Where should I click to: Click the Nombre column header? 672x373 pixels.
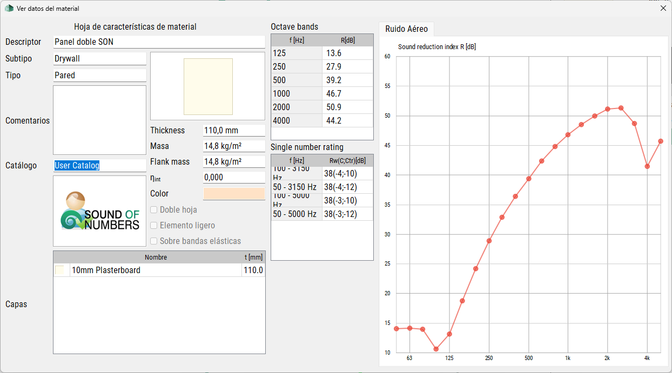click(156, 257)
